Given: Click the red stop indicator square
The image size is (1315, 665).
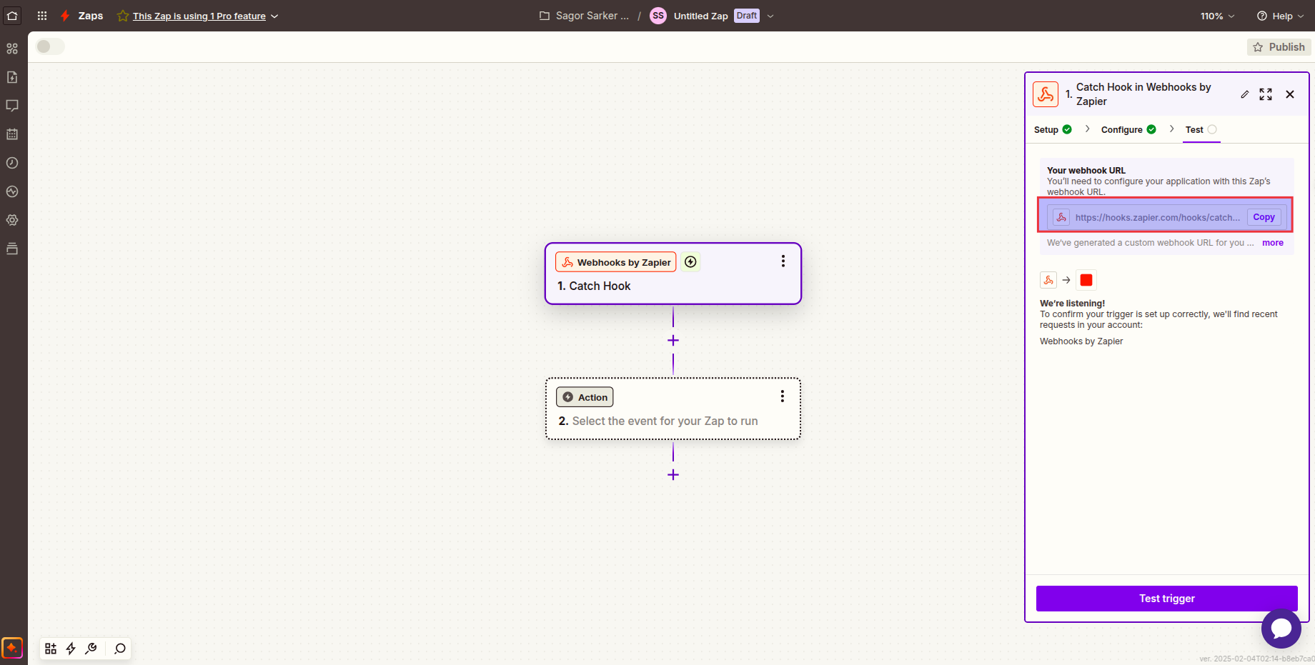Looking at the screenshot, I should [x=1086, y=280].
